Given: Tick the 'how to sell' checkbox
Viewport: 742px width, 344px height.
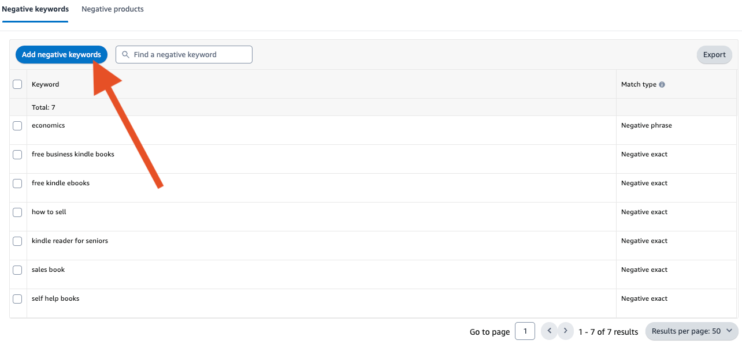Looking at the screenshot, I should coord(17,212).
